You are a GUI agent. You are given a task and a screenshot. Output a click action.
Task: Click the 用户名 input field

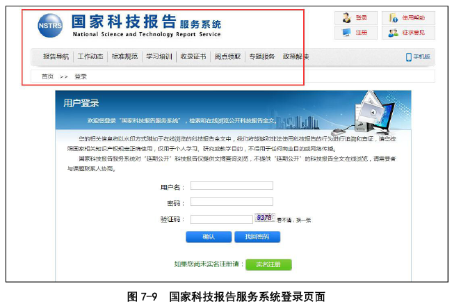[x=232, y=186]
